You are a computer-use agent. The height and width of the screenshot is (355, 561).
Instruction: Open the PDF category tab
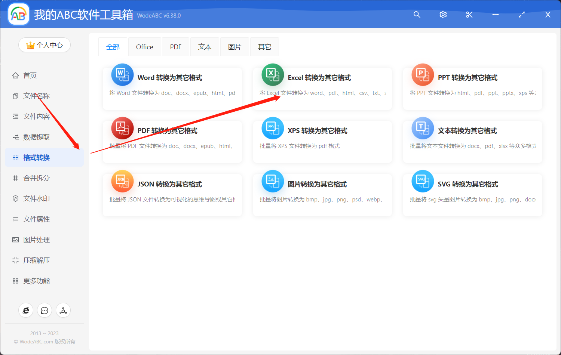click(x=175, y=46)
